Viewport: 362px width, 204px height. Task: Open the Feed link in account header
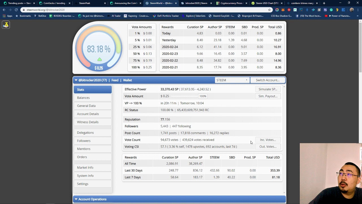pos(115,80)
